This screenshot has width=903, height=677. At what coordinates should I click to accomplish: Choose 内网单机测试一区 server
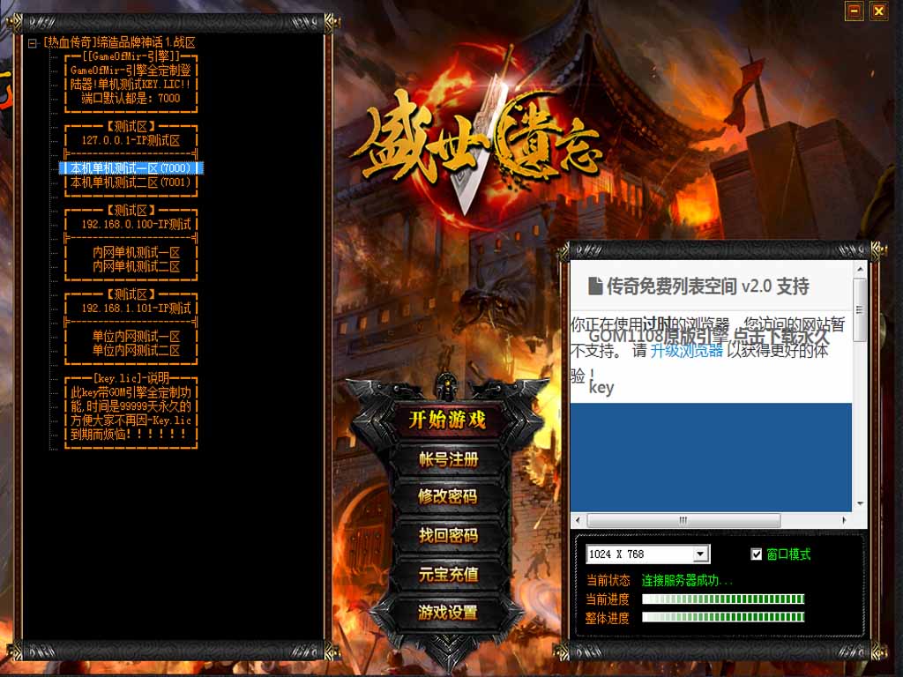click(137, 253)
